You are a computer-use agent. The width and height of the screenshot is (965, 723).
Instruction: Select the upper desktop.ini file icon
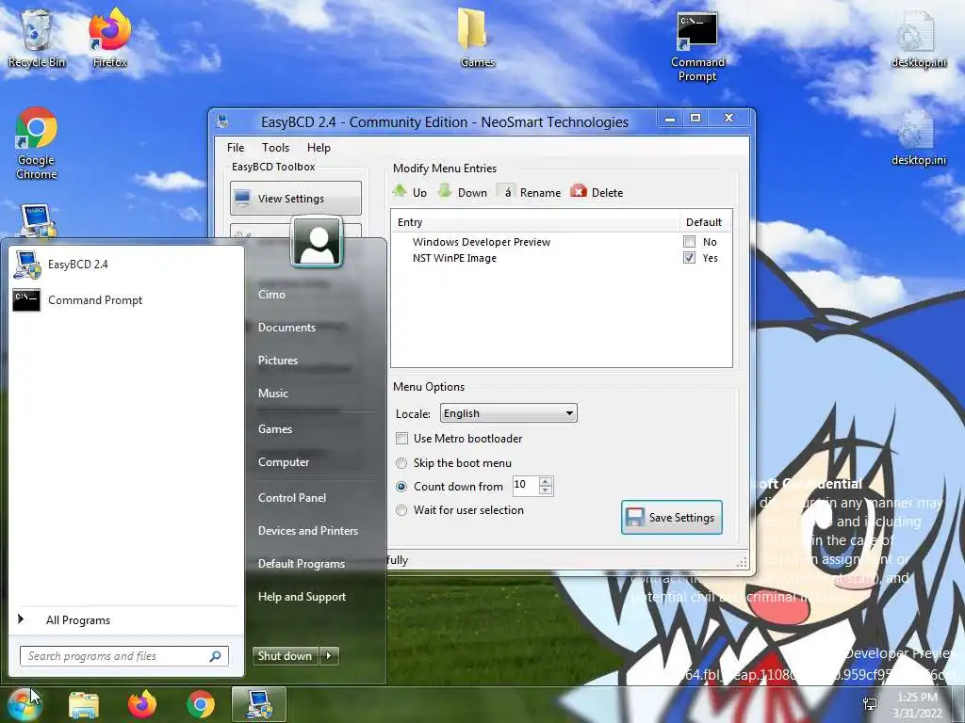coord(918,38)
